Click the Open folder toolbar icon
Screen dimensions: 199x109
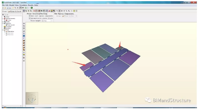pyautogui.click(x=5, y=8)
